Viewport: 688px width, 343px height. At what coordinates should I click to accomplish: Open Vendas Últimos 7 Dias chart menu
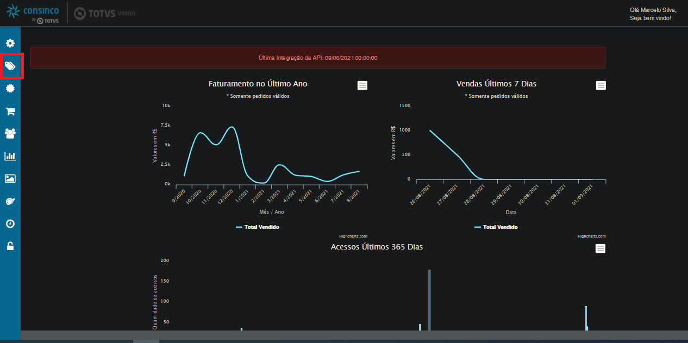[601, 85]
